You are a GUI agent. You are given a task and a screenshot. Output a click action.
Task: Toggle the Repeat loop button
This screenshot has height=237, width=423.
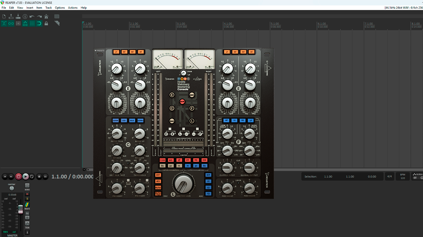tap(32, 177)
